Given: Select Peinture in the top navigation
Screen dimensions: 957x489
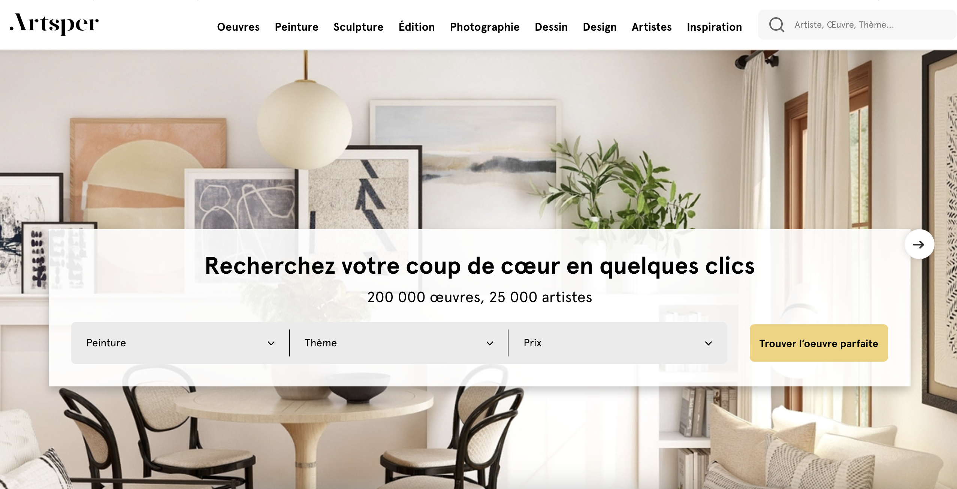Looking at the screenshot, I should point(296,27).
